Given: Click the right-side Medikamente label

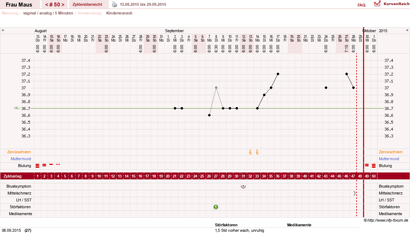Looking at the screenshot, I should (x=390, y=214).
